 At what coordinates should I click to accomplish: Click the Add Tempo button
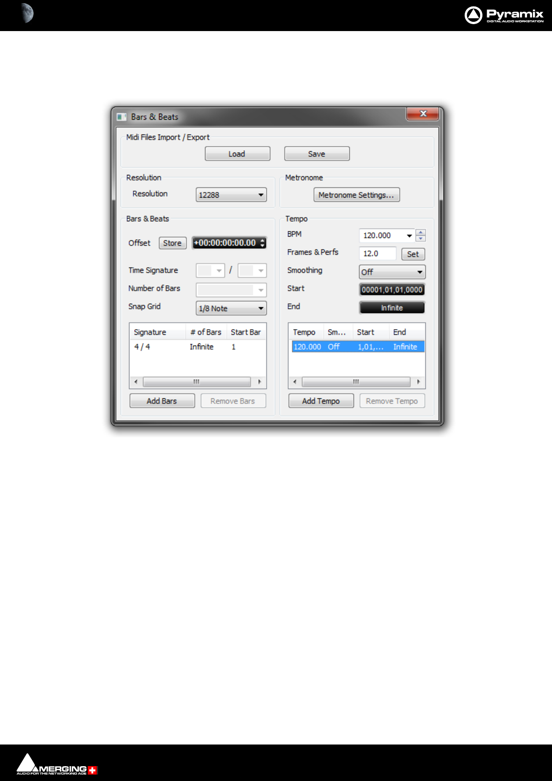[321, 401]
